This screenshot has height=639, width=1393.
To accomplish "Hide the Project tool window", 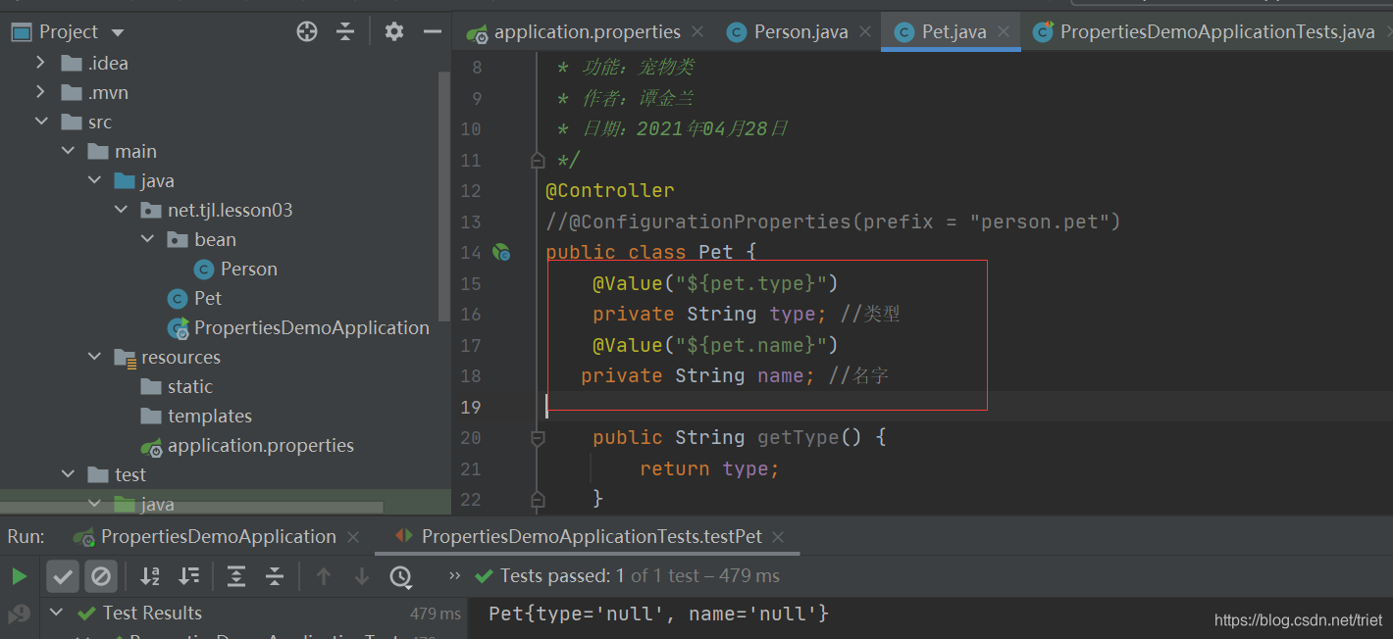I will click(433, 31).
